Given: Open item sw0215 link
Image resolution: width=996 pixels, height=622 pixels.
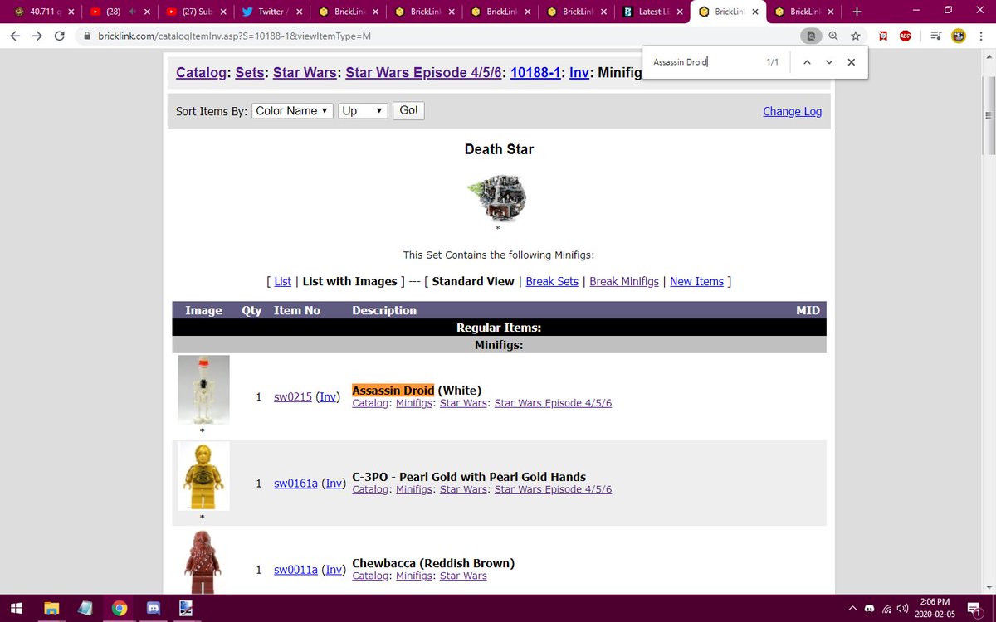Looking at the screenshot, I should click(293, 396).
